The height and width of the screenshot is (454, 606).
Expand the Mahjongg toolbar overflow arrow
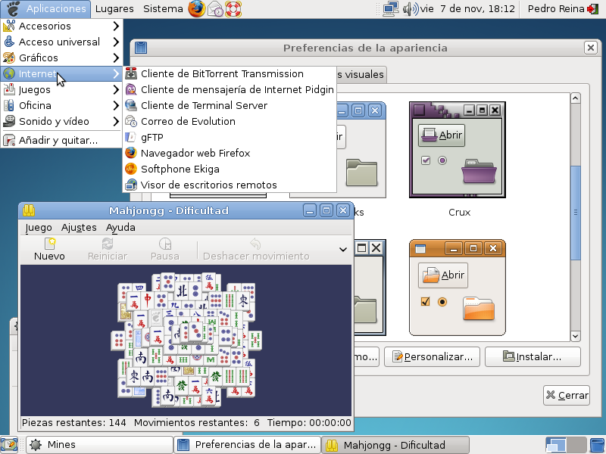(343, 249)
